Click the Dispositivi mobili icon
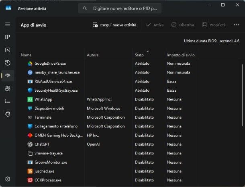The width and height of the screenshot is (245, 187). [30, 108]
